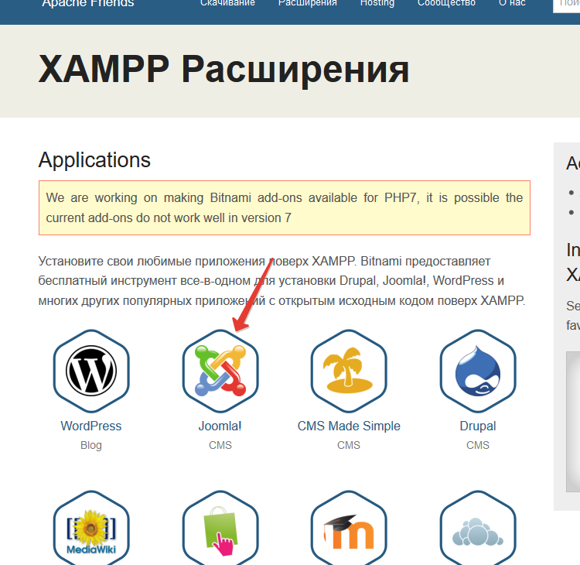Click the CMS label under Drupal
The image size is (580, 565).
pyautogui.click(x=478, y=445)
